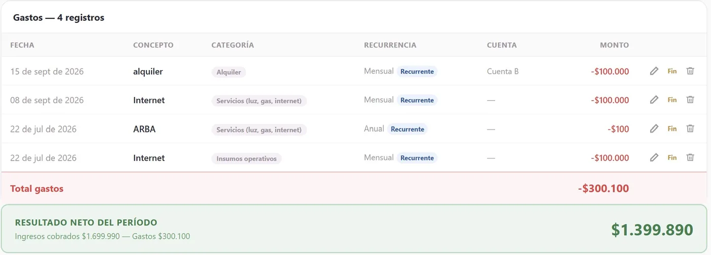
Task: Click the Total gastos label
Action: [x=37, y=188]
